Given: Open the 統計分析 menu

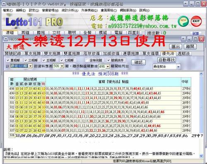Looking at the screenshot, I should [x=70, y=10].
